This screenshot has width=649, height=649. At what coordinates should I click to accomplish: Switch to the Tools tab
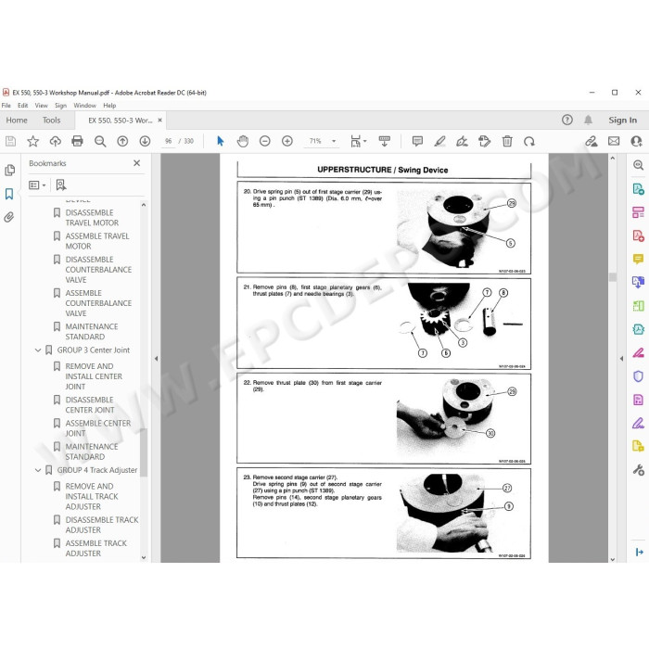[51, 120]
